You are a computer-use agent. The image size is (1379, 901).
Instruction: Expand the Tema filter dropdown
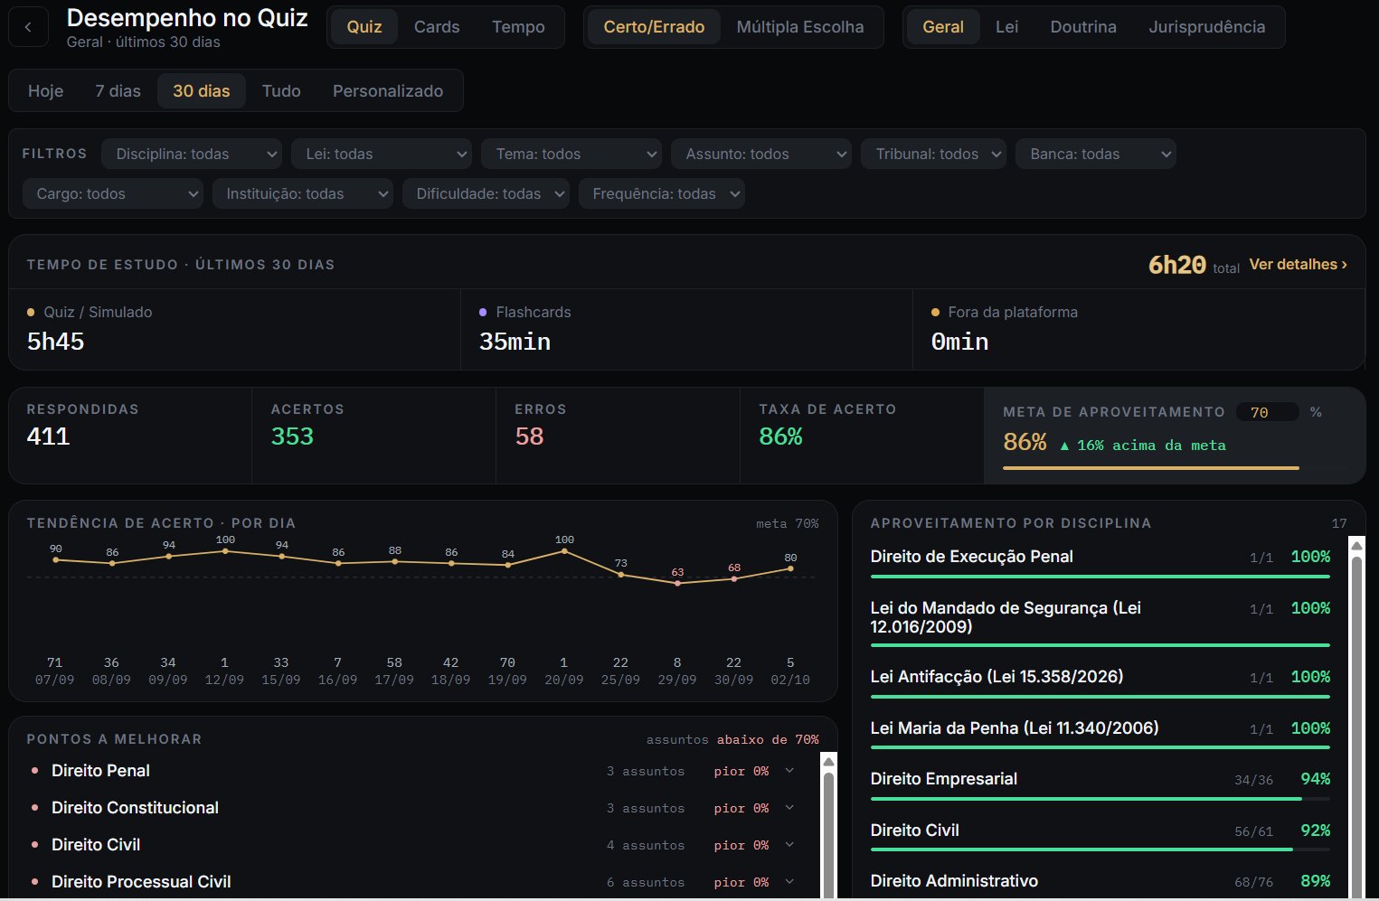coord(571,155)
